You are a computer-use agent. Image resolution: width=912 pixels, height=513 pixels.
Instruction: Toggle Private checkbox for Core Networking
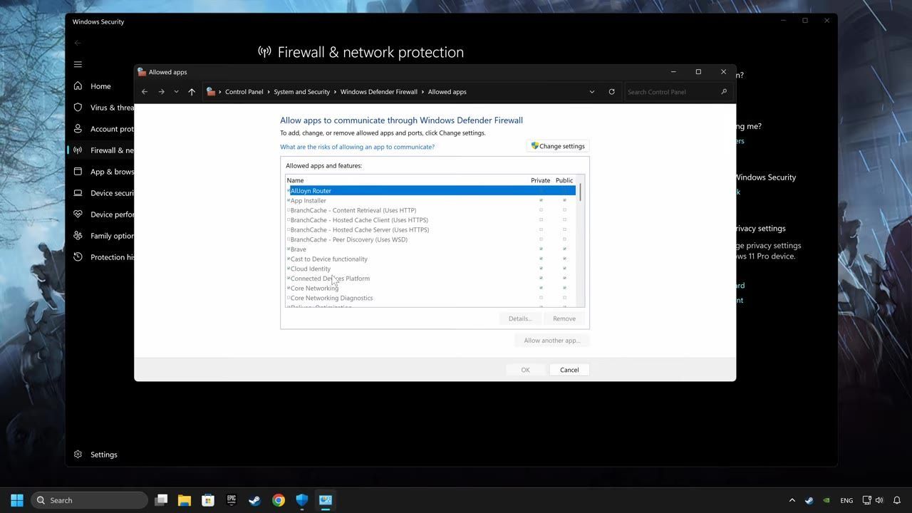[x=541, y=289]
